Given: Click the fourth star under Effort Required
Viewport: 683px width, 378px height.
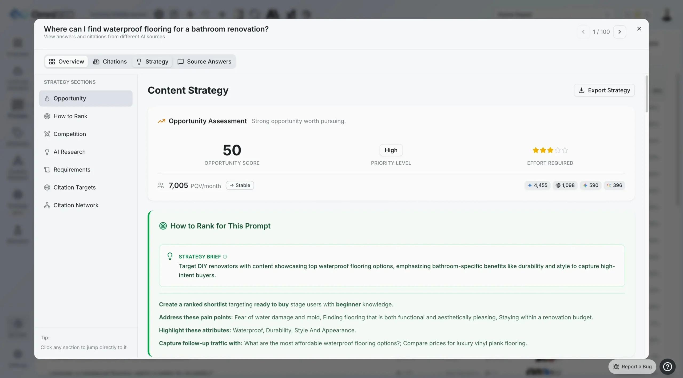Looking at the screenshot, I should click(x=558, y=150).
